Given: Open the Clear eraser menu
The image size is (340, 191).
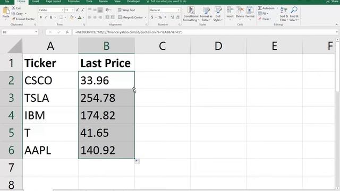Looking at the screenshot, I should (265, 19).
